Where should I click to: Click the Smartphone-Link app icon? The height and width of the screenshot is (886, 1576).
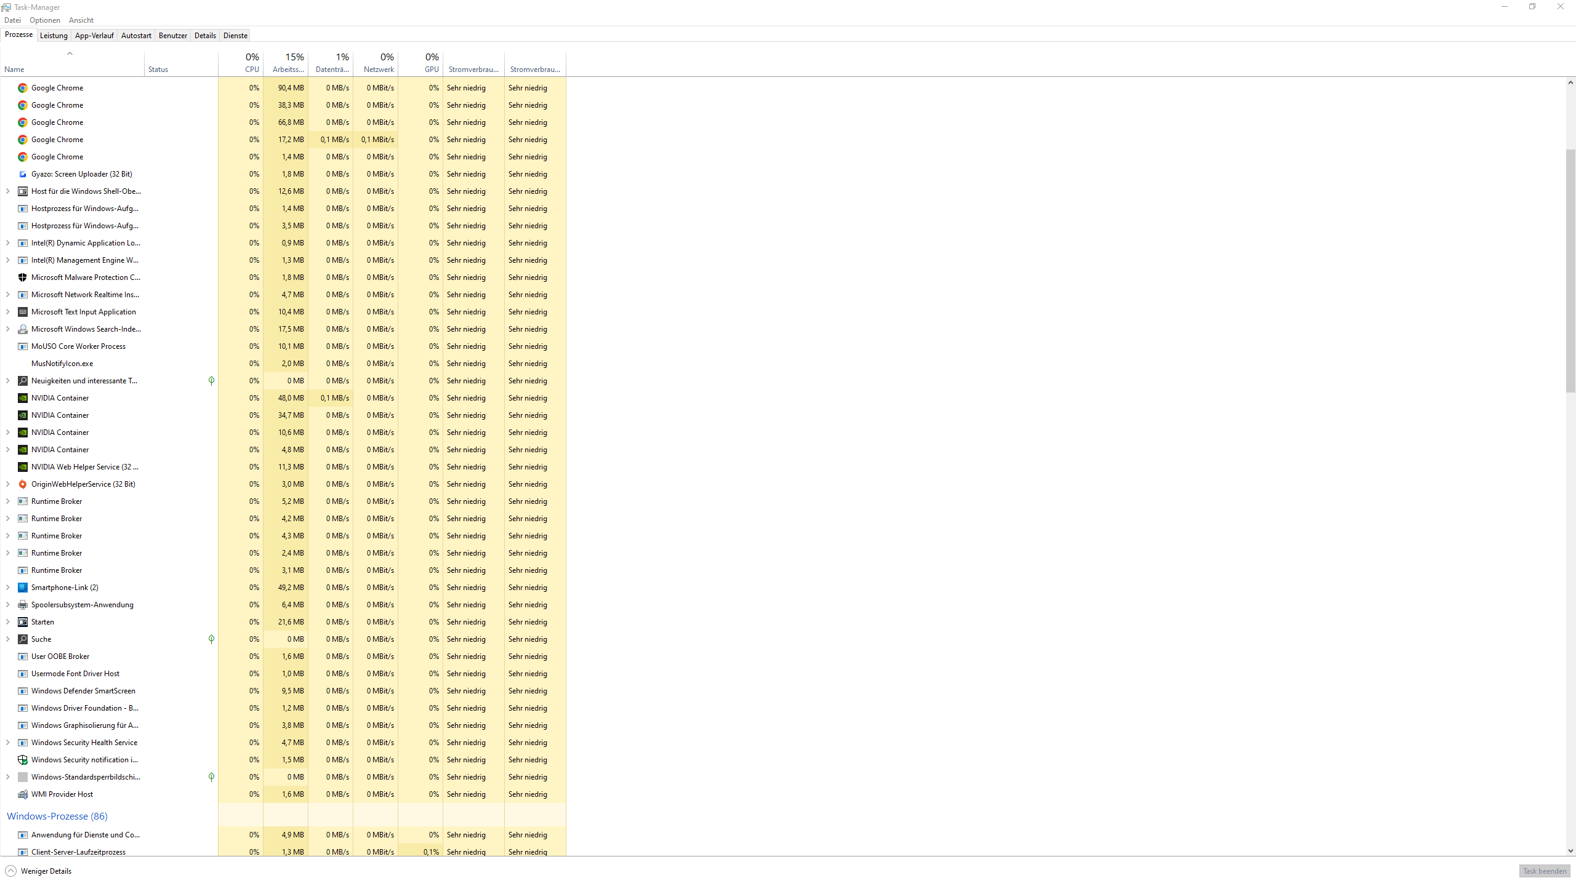point(23,588)
